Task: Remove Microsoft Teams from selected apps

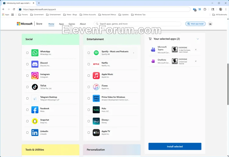Action: pyautogui.click(x=196, y=50)
